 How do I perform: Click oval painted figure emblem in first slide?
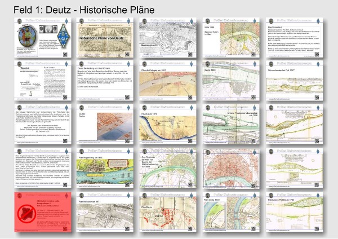click(x=27, y=37)
